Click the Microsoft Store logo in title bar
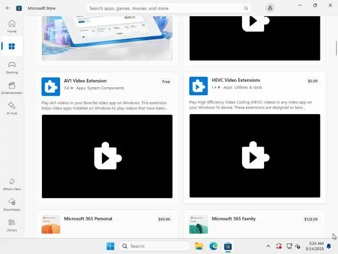The image size is (338, 254). [19, 8]
